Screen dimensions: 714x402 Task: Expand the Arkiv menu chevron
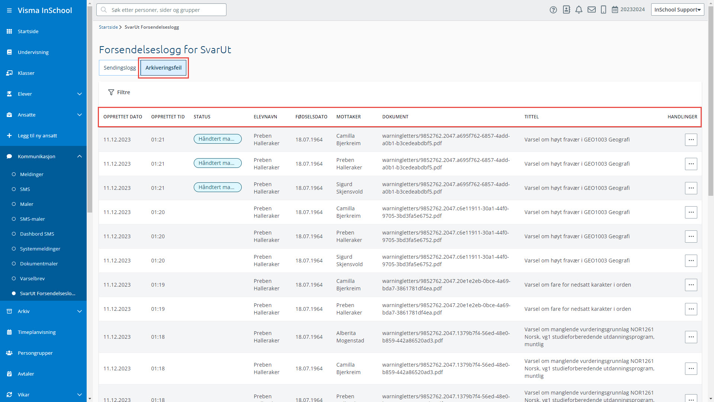coord(80,311)
